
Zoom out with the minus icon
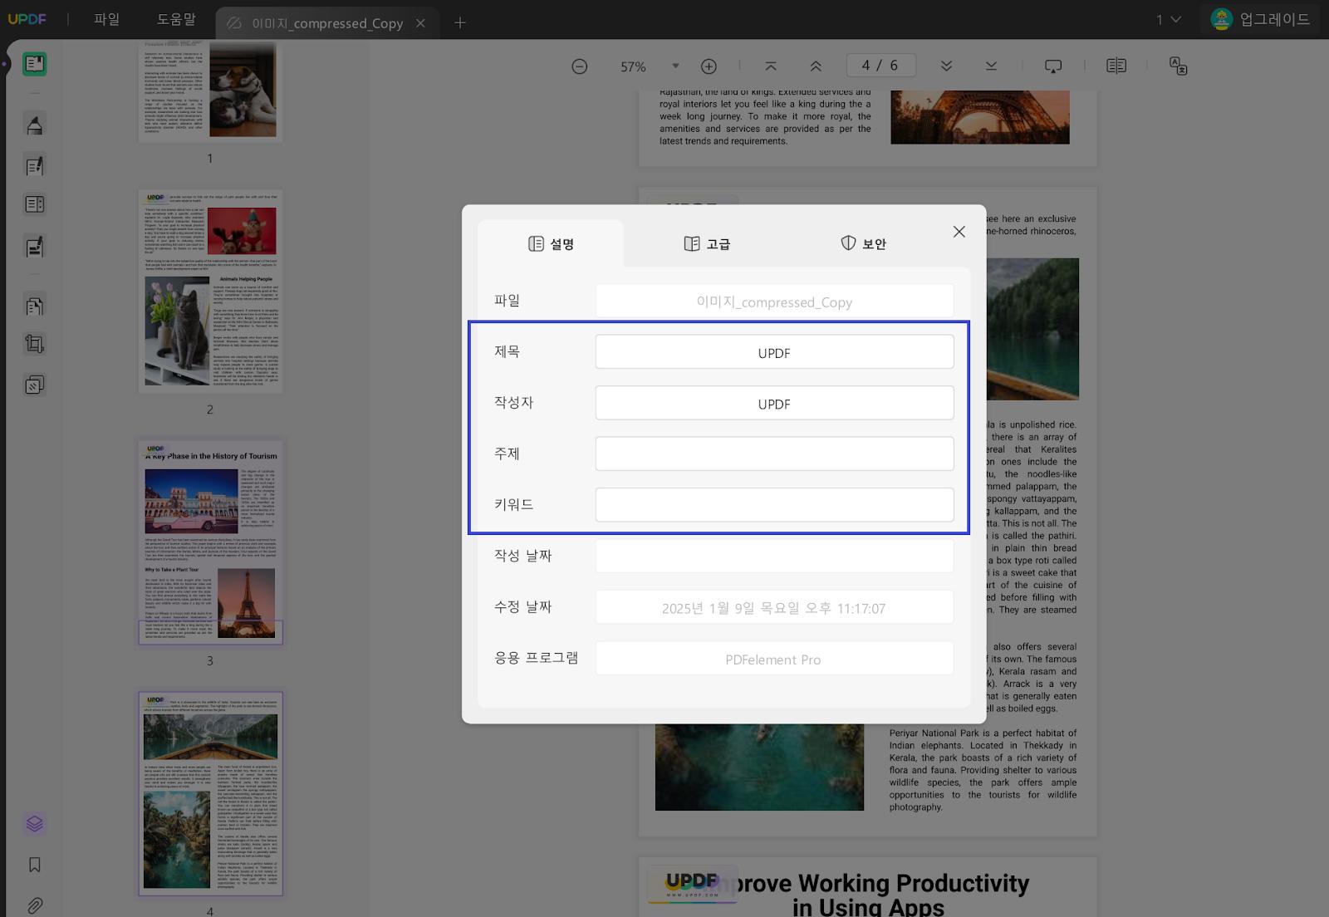tap(580, 66)
